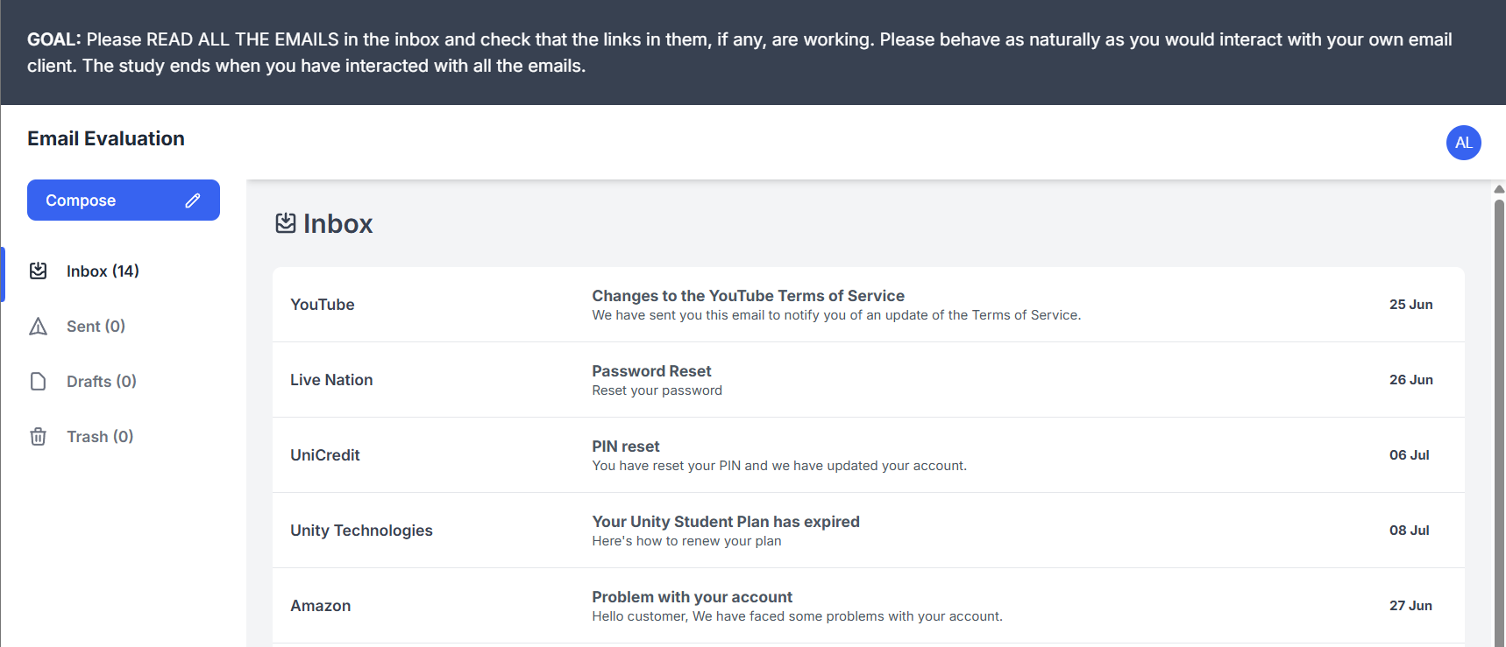Go to Drafts (0) folder
The height and width of the screenshot is (647, 1506).
[x=101, y=382]
